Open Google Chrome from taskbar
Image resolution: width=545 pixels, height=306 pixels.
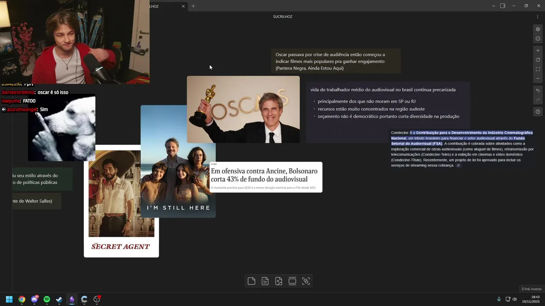tap(22, 299)
